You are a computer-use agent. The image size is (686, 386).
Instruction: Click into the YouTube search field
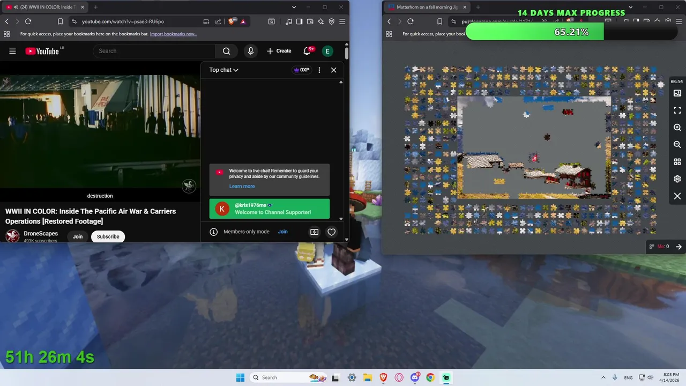pyautogui.click(x=154, y=51)
